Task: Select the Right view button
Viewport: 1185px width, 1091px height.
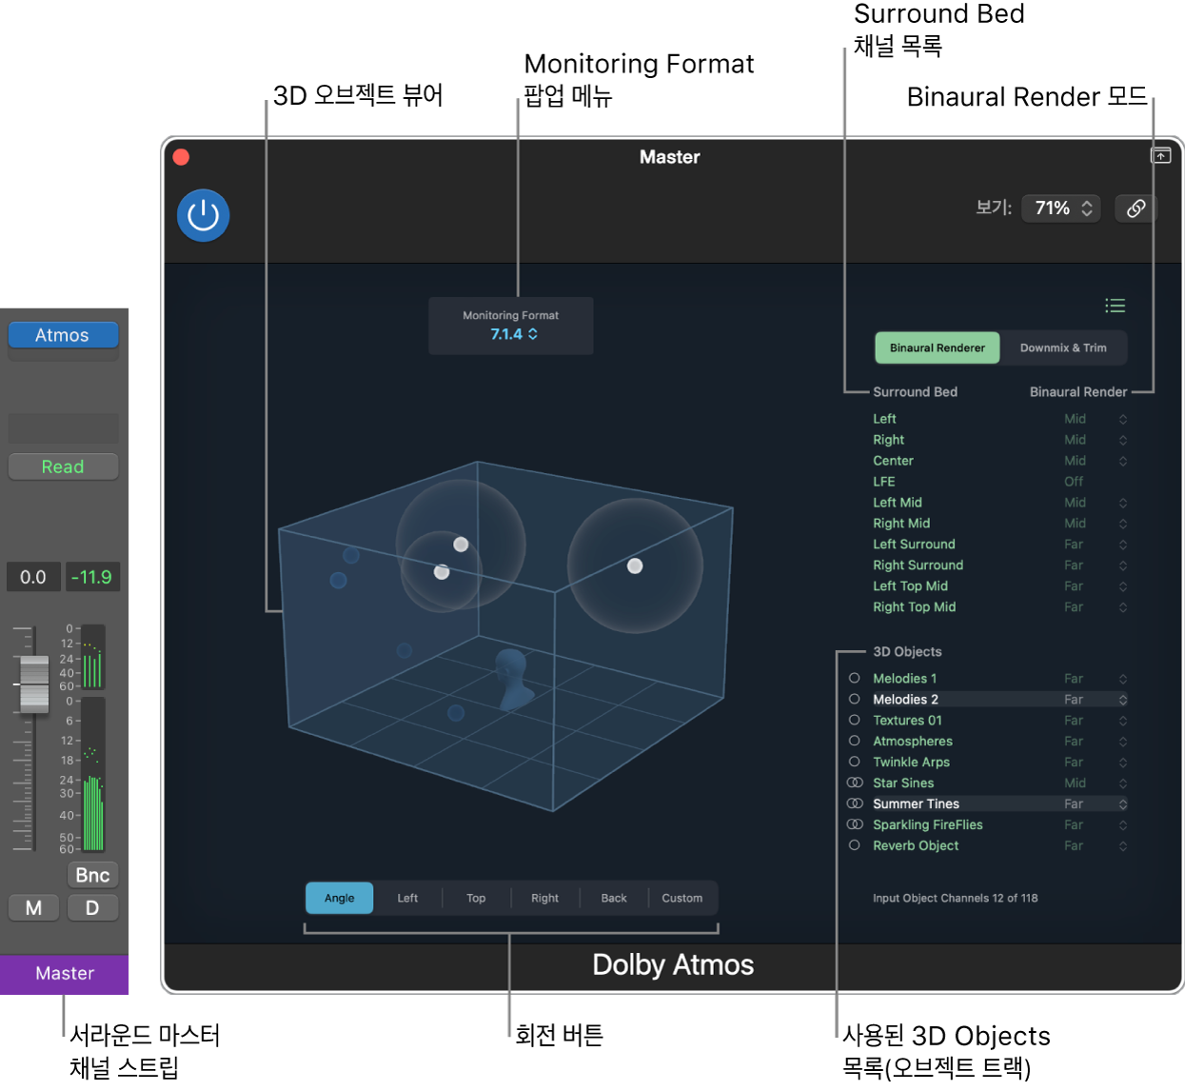Action: pyautogui.click(x=544, y=899)
